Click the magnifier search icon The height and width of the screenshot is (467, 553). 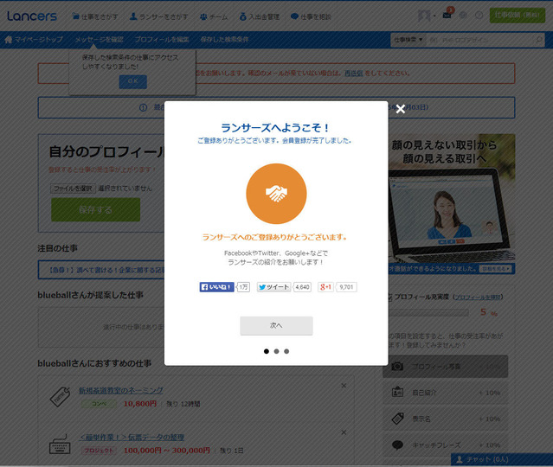pos(538,40)
